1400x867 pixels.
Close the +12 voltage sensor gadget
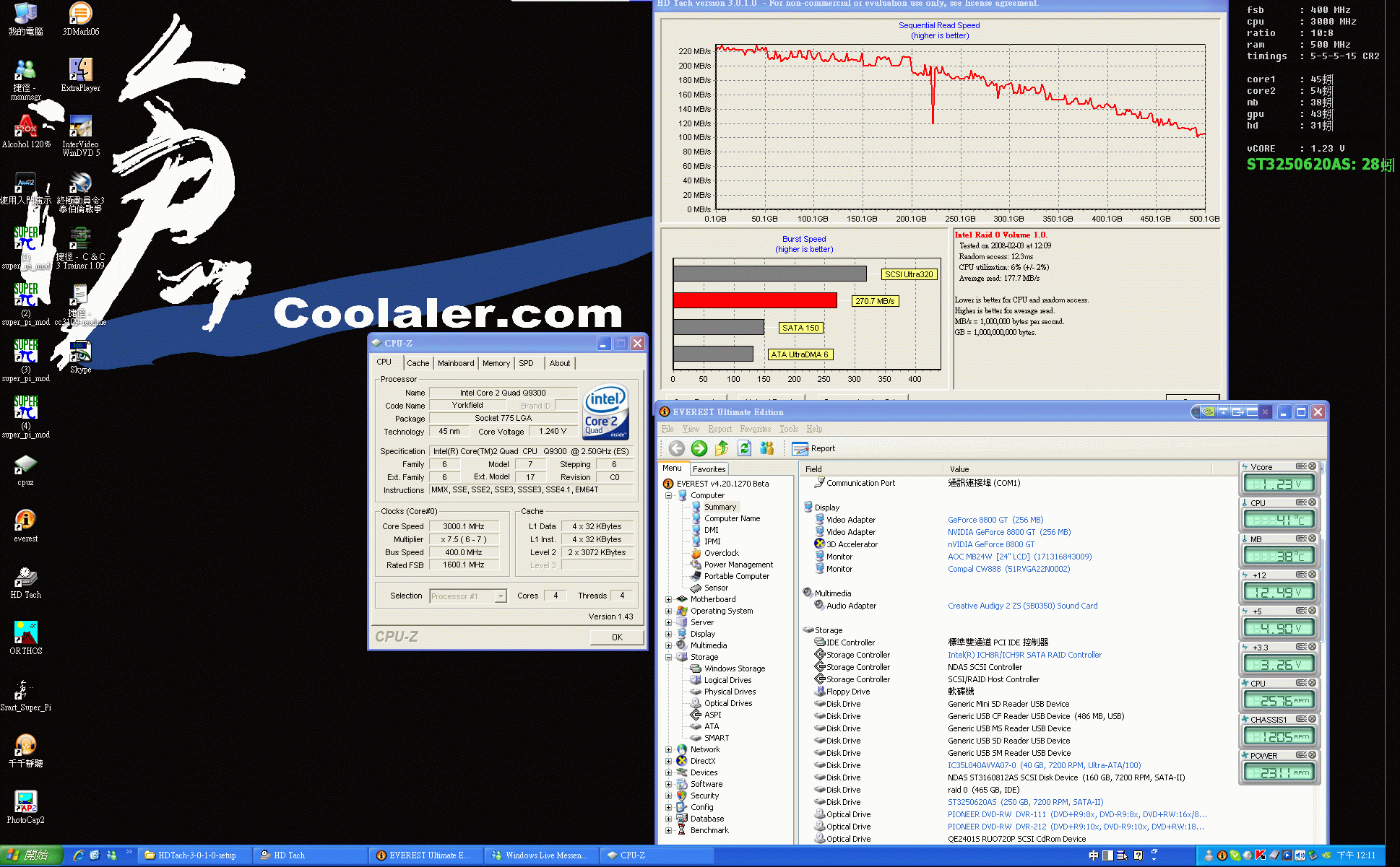coord(1313,575)
